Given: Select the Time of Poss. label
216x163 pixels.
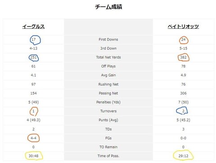Looking at the screenshot, I should 108,156.
